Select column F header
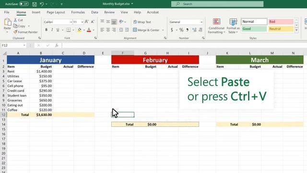Image resolution: width=307 pixels, height=173 pixels. 123,53
